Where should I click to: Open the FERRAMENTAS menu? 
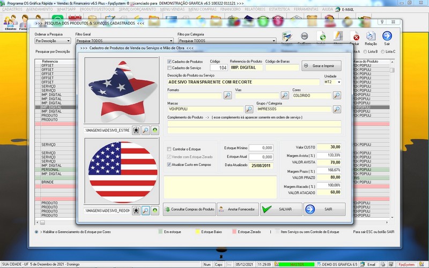pyautogui.click(x=306, y=9)
